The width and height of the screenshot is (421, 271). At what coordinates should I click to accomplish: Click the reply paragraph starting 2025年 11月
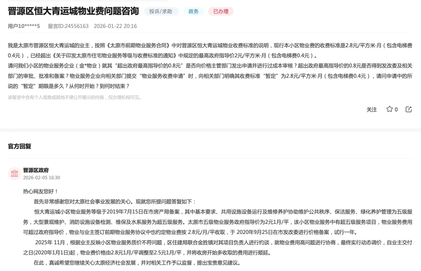tap(218, 248)
